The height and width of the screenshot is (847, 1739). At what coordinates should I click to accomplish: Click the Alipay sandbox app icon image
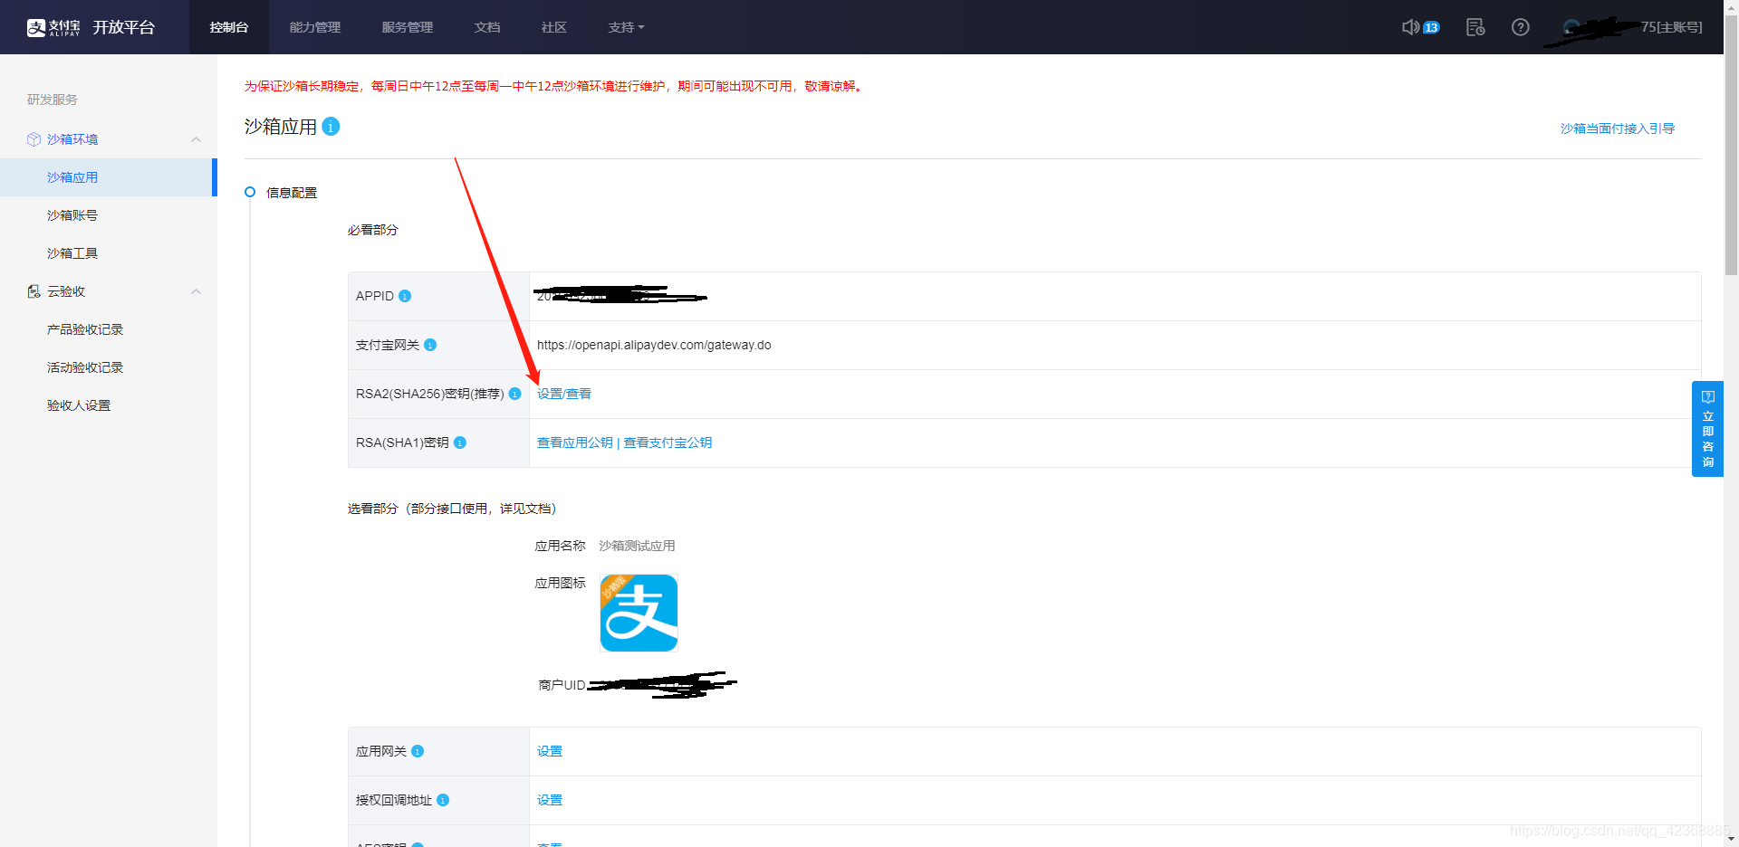(x=639, y=613)
